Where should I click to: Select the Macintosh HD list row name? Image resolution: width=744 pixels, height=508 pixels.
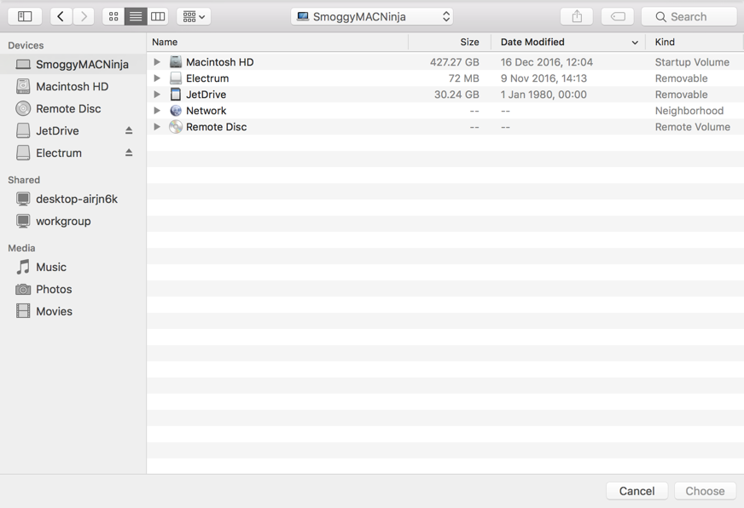219,62
